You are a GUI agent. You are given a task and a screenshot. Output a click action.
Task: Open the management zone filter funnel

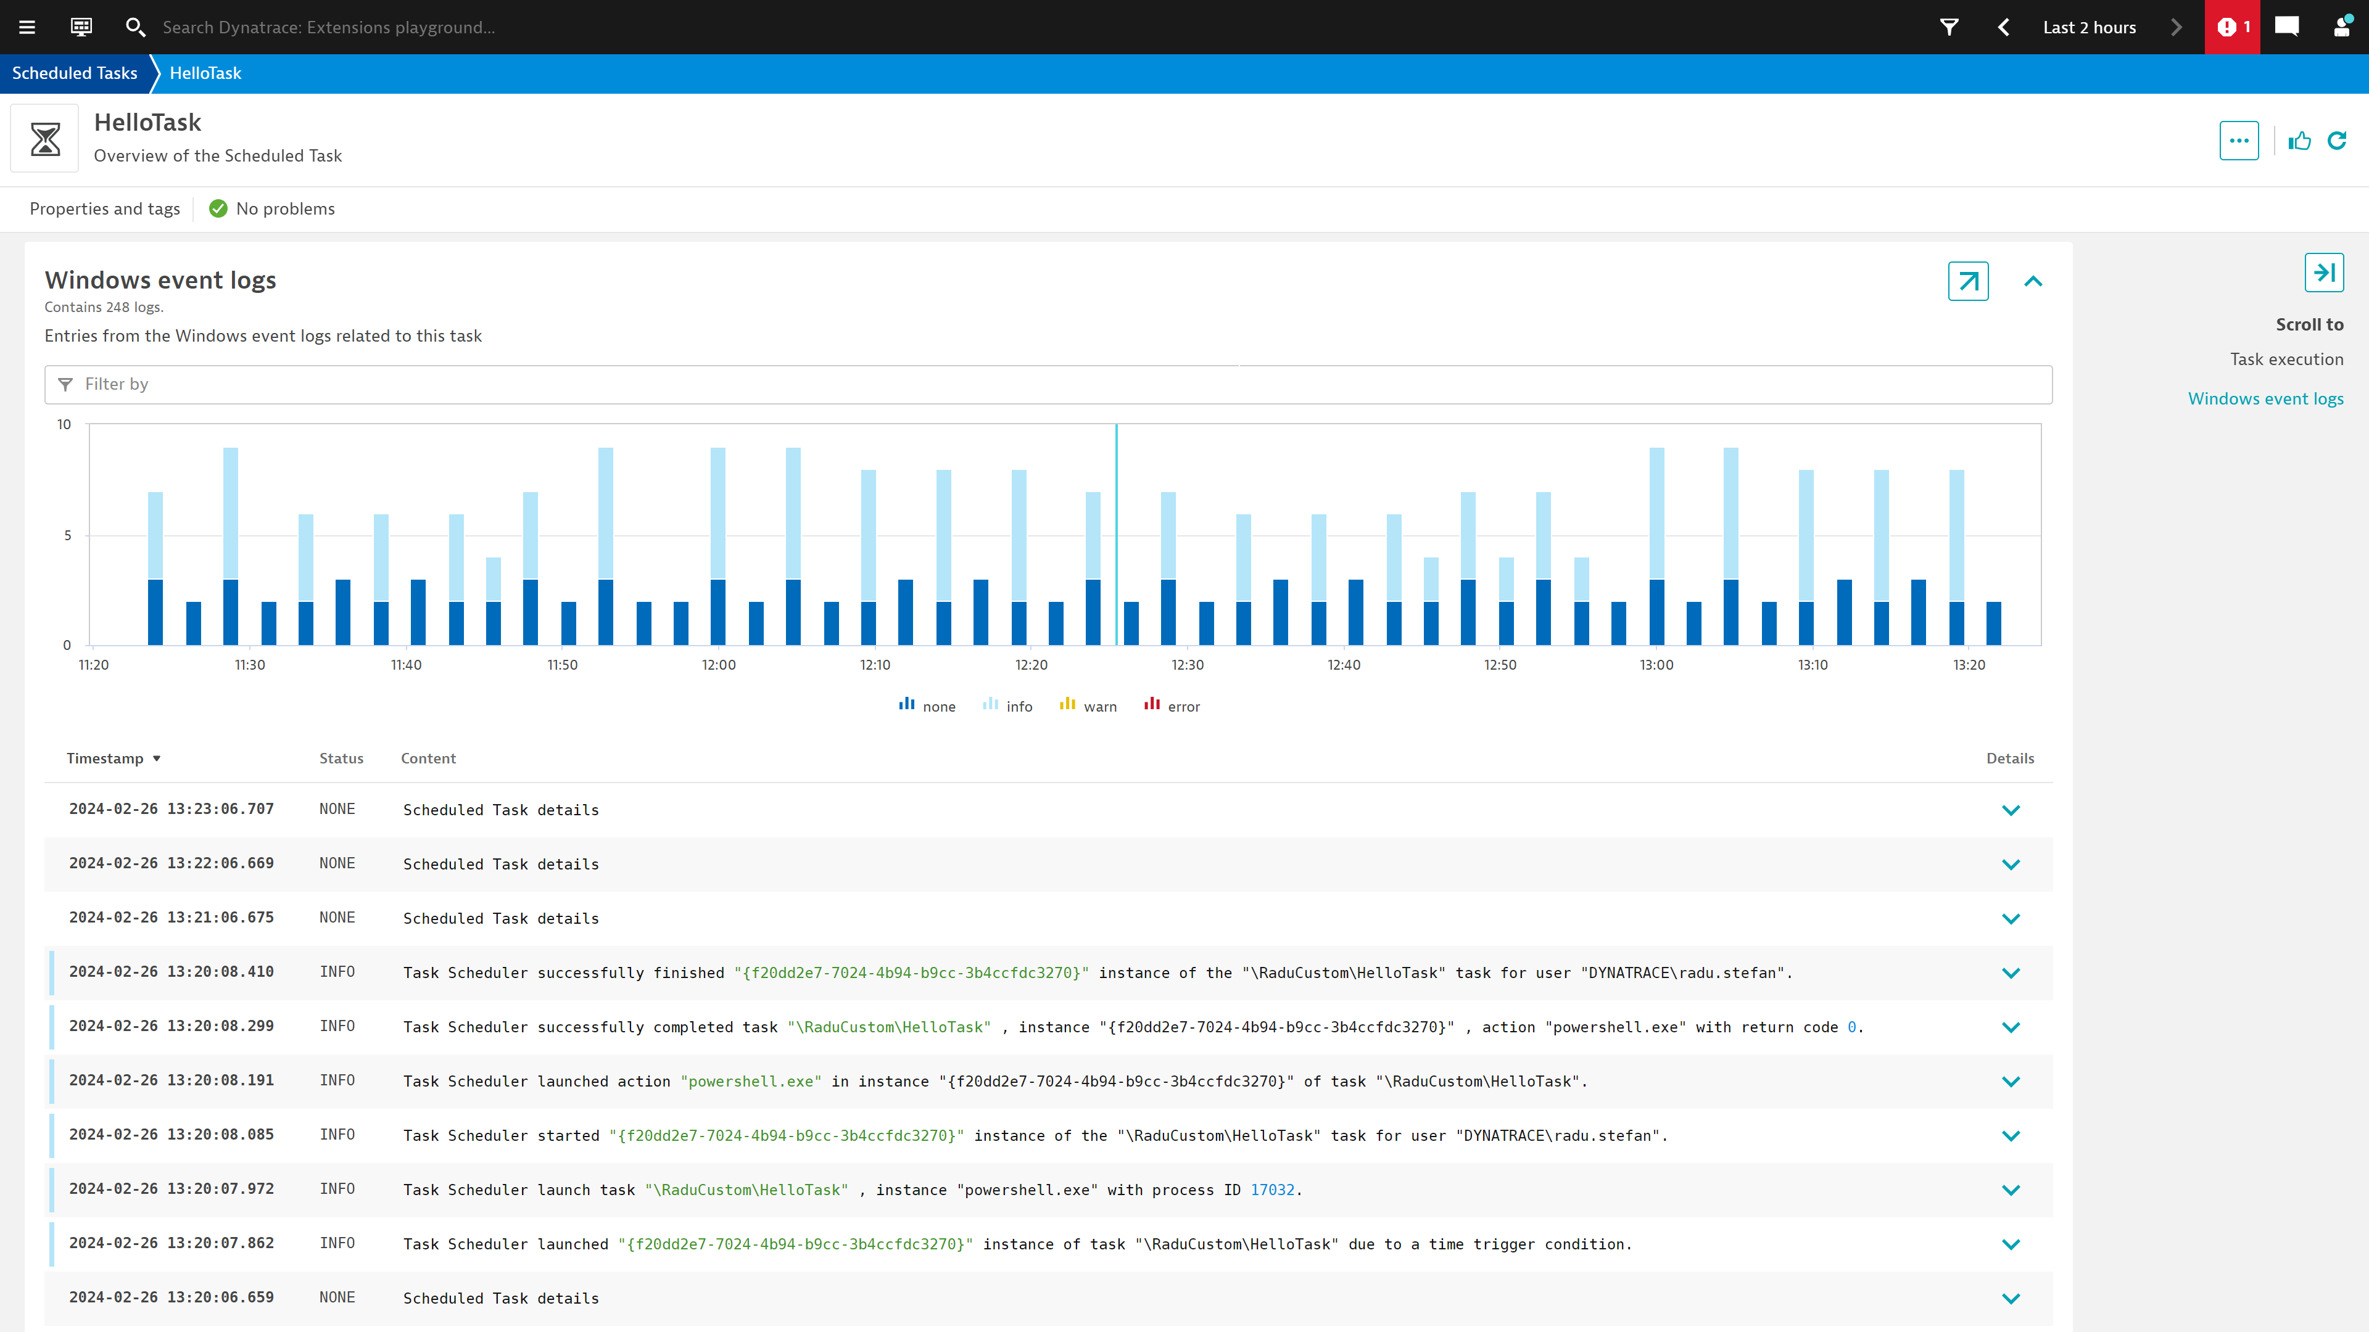point(1949,28)
